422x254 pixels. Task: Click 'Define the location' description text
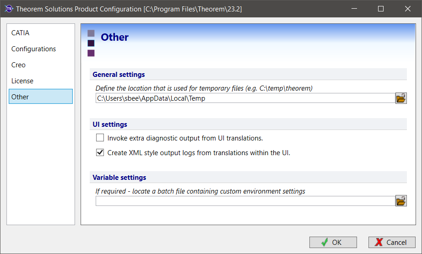point(204,88)
